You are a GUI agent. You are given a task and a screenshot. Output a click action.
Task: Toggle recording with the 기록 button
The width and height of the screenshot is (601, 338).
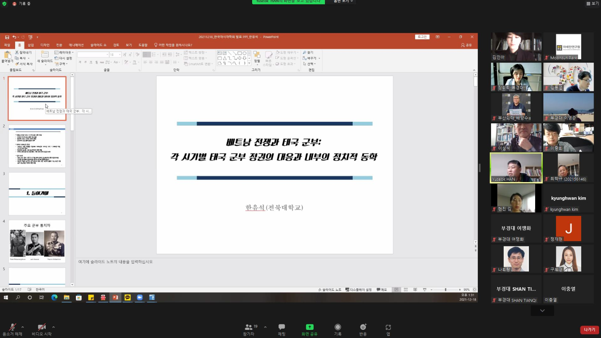point(338,328)
